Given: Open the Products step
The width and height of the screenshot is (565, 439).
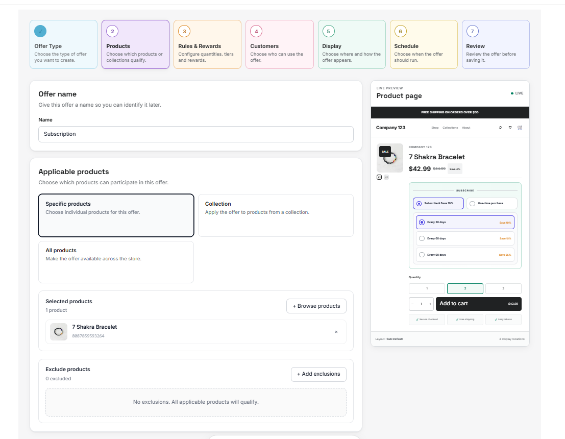Looking at the screenshot, I should pyautogui.click(x=135, y=44).
